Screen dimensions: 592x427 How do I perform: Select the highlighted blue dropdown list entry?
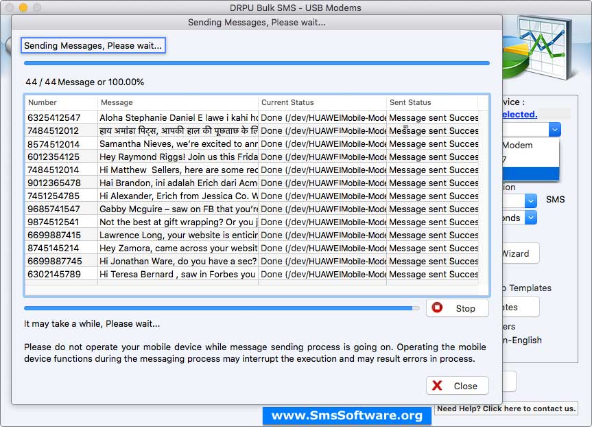(531, 174)
